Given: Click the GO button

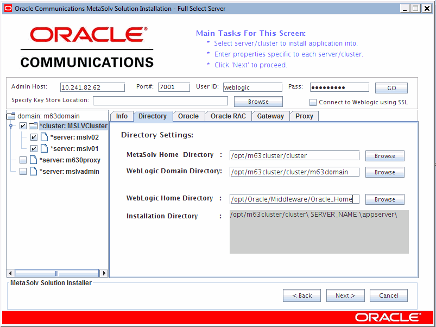Looking at the screenshot, I should tap(391, 88).
